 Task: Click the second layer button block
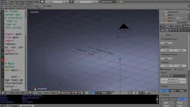tap(124, 93)
